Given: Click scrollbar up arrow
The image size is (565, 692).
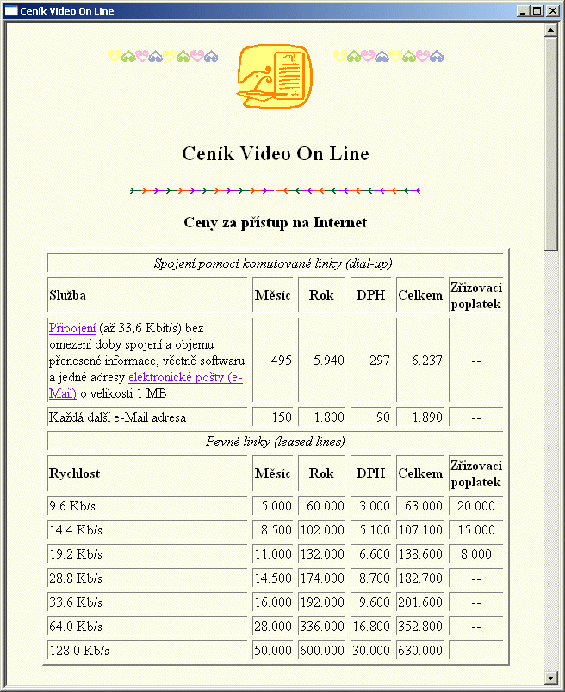Looking at the screenshot, I should tap(550, 30).
